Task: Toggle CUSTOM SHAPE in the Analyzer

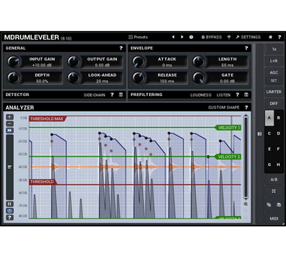Action: pos(223,108)
